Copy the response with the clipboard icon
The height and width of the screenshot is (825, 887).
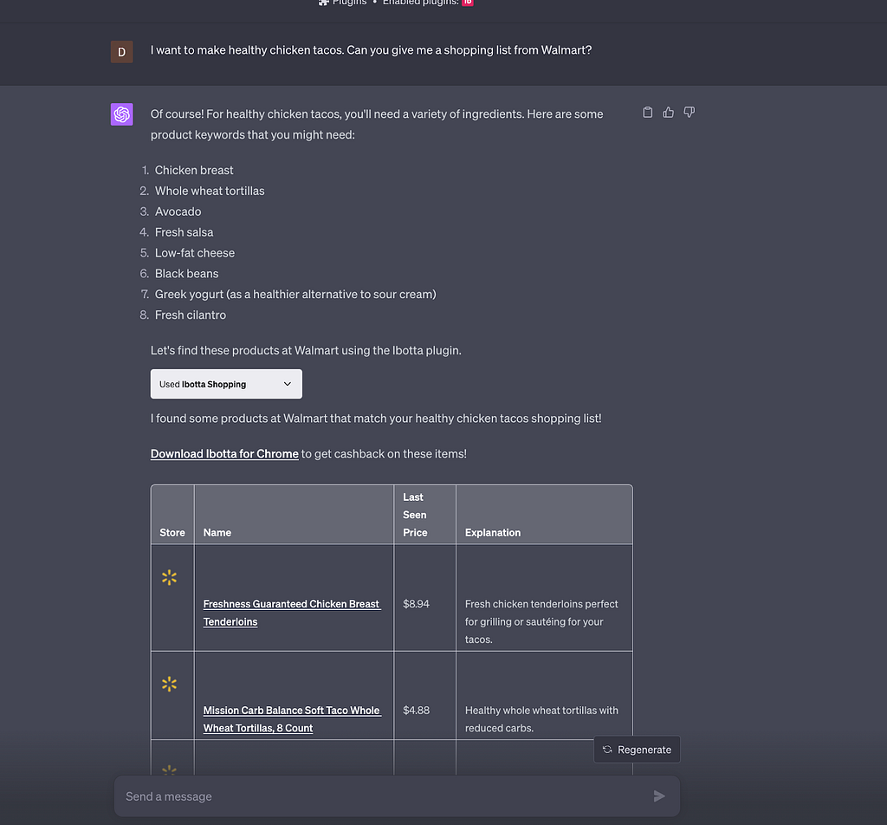click(648, 112)
